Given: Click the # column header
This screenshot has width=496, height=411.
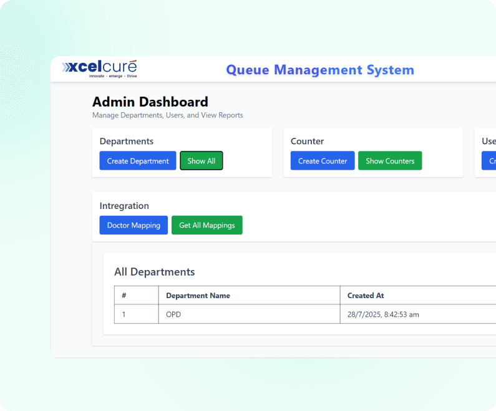Looking at the screenshot, I should 137,295.
